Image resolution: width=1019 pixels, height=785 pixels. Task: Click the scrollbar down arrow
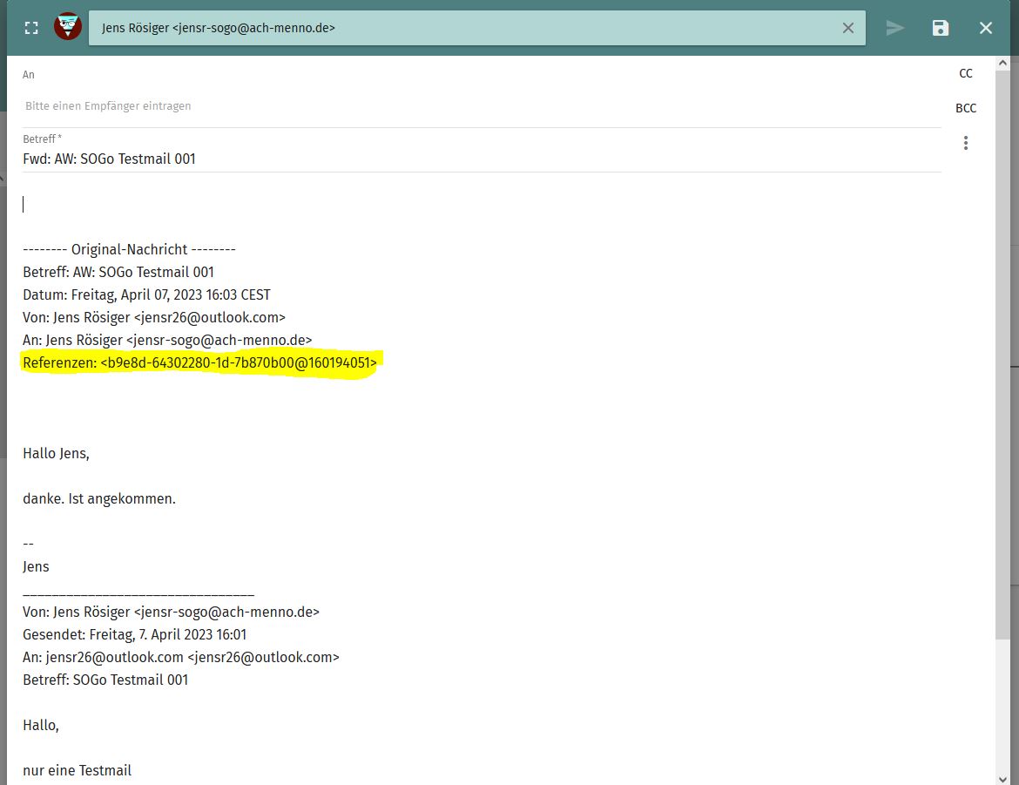(x=1002, y=779)
